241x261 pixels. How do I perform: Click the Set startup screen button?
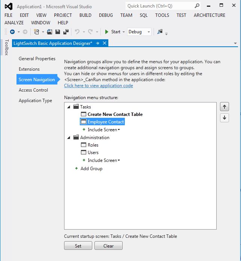(78, 246)
